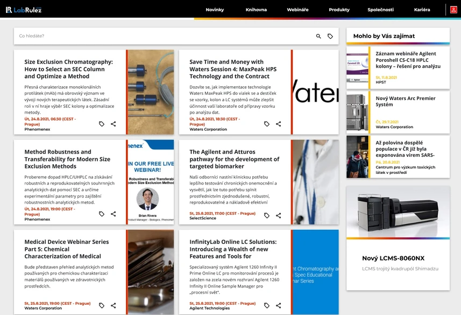
Task: Click the Brian Rivera webinar thumbnail
Action: click(151, 182)
